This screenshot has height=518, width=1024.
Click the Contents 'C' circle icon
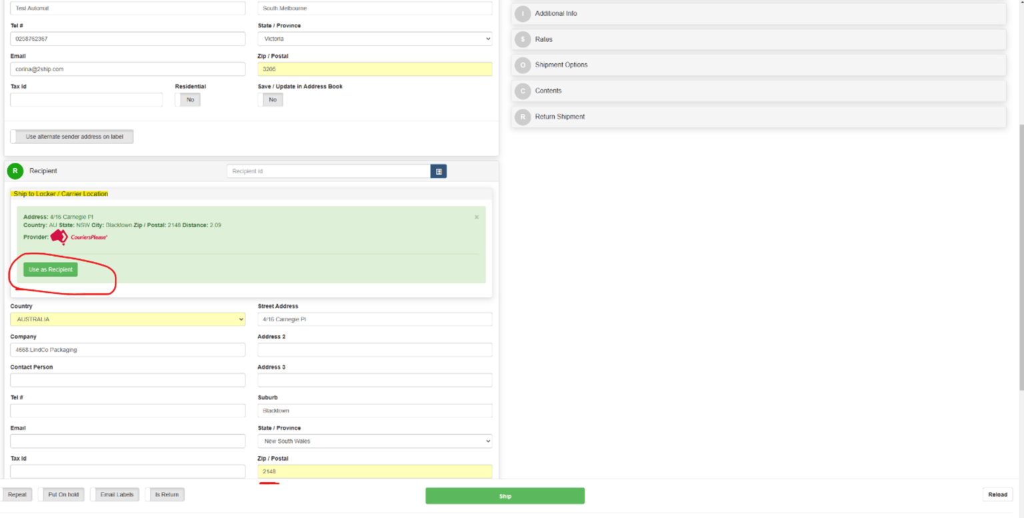click(x=523, y=91)
